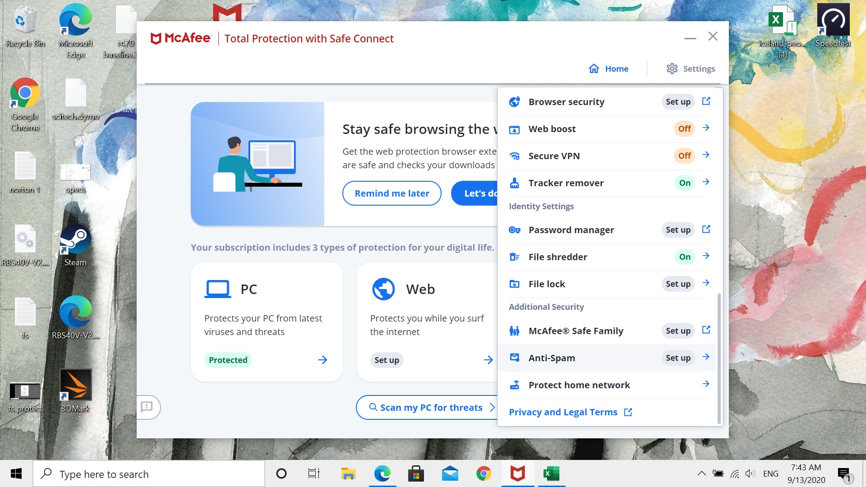Click Set up badge for Anti-Spam

coord(678,358)
